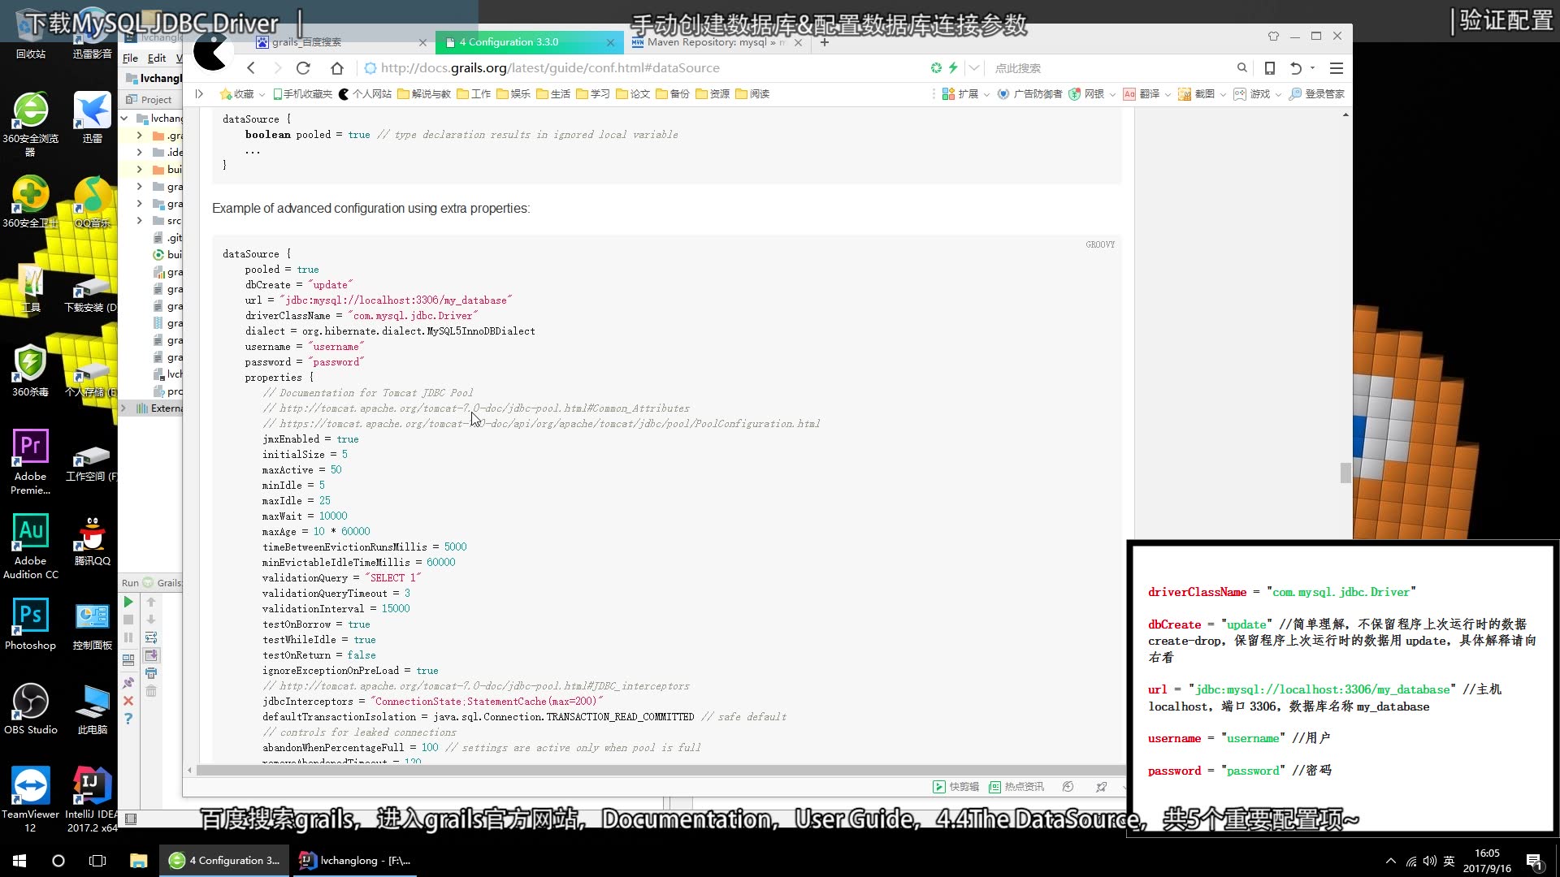Click the green lightning speed-mode icon
Screen dimensions: 1560x877
953,68
